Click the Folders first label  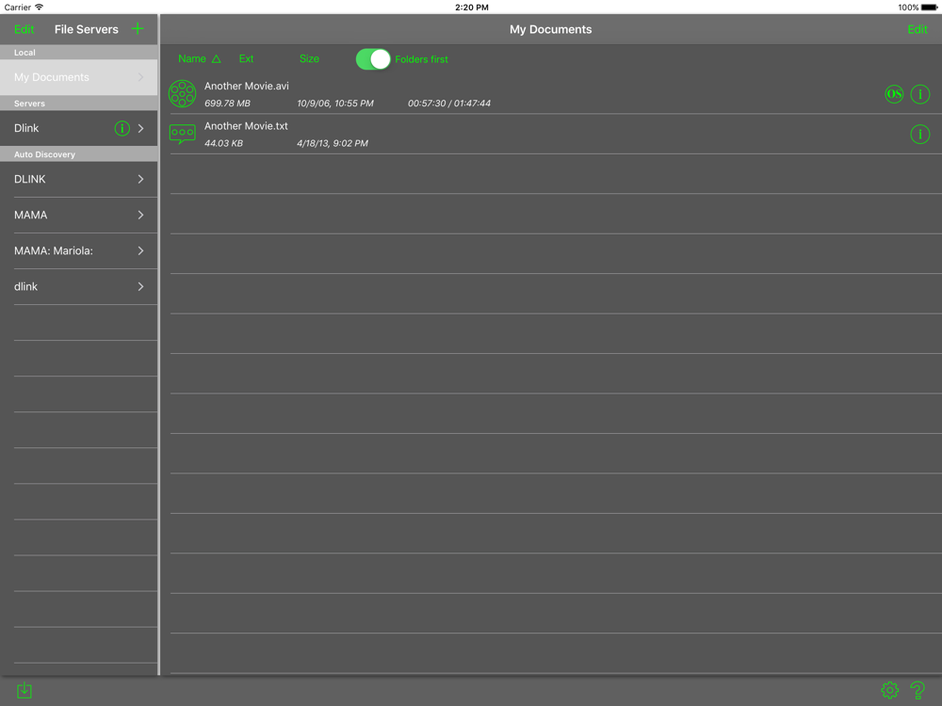[421, 59]
